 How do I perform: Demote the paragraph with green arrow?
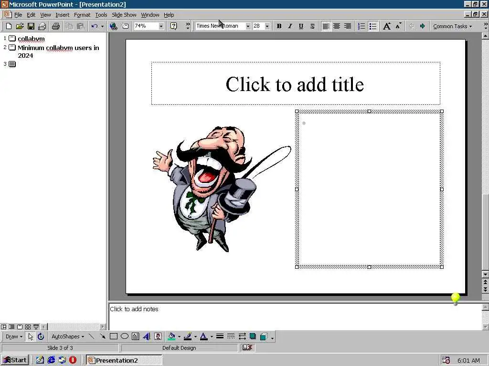coord(422,26)
